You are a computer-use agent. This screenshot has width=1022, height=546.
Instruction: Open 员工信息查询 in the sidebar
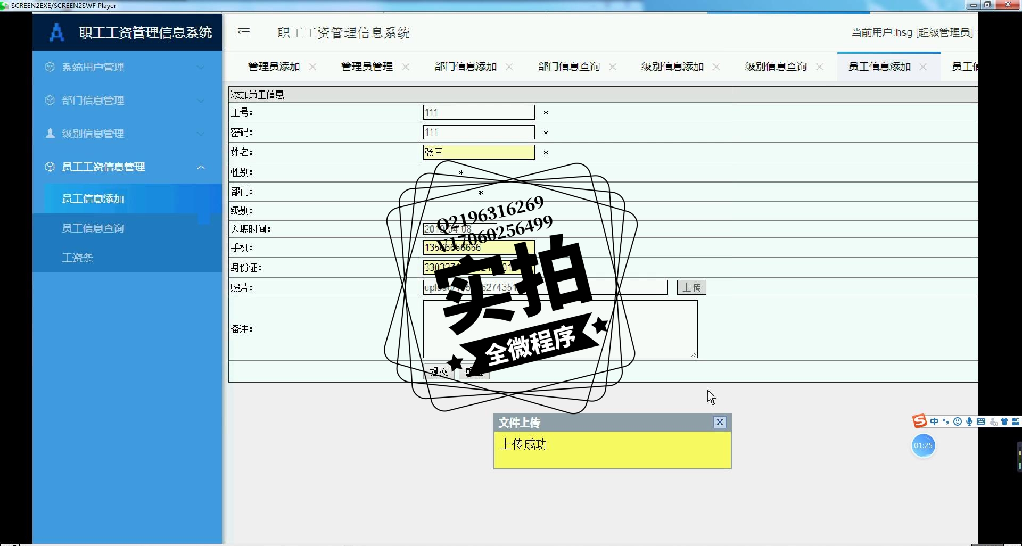tap(127, 228)
